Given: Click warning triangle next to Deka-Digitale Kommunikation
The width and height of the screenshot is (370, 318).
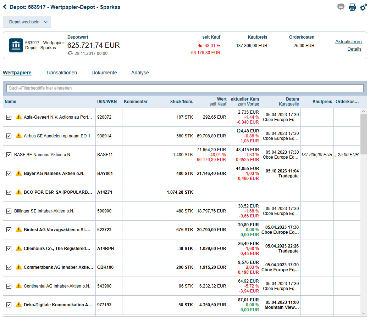Looking at the screenshot, I should [19, 305].
